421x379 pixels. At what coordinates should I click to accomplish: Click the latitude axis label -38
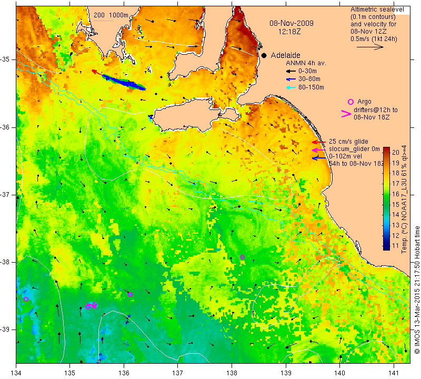(5, 262)
